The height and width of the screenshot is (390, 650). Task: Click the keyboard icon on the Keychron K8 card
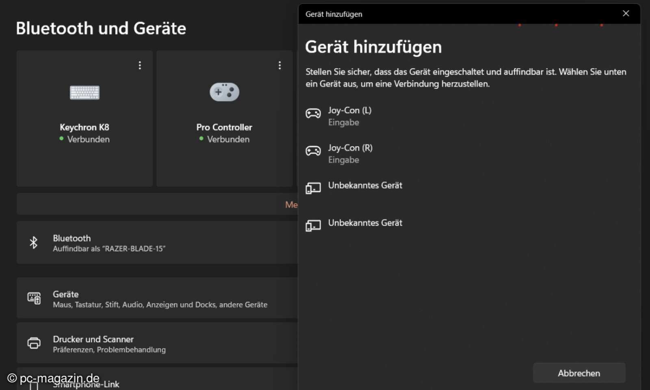pos(84,92)
